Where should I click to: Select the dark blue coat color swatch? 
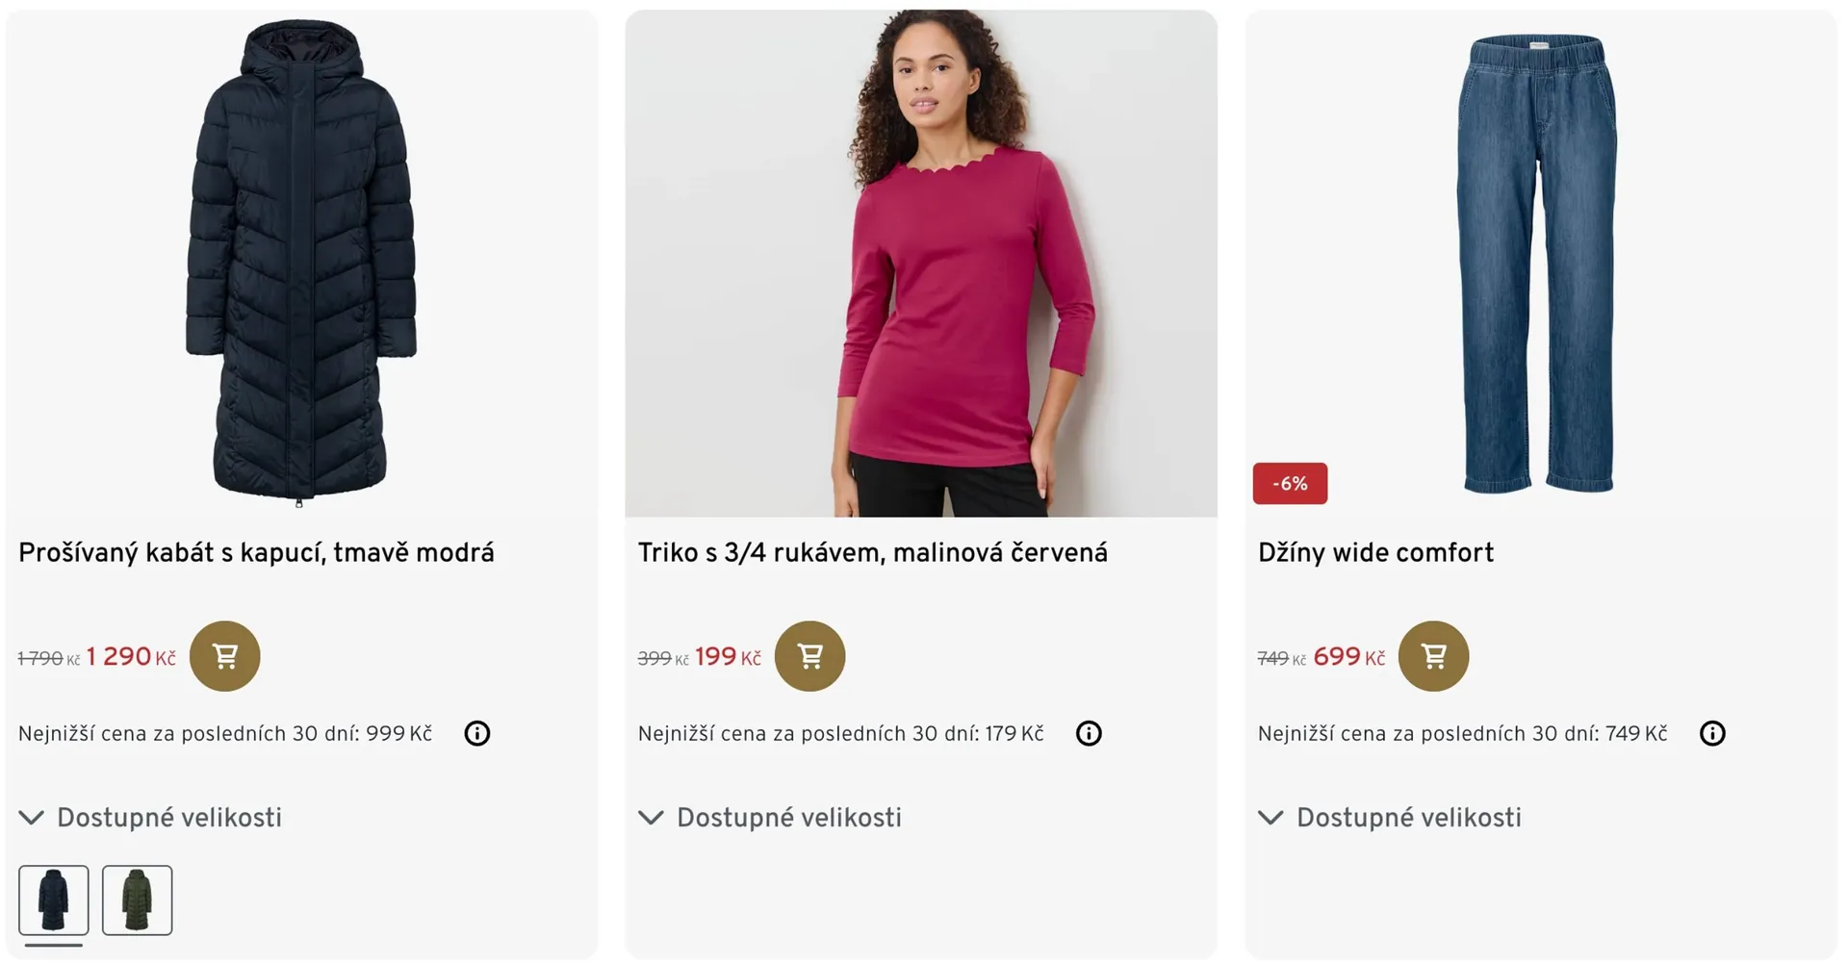(x=54, y=901)
